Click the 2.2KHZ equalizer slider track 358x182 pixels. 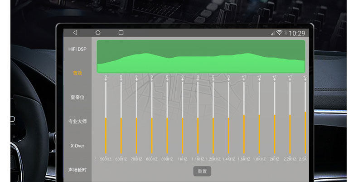point(290,118)
